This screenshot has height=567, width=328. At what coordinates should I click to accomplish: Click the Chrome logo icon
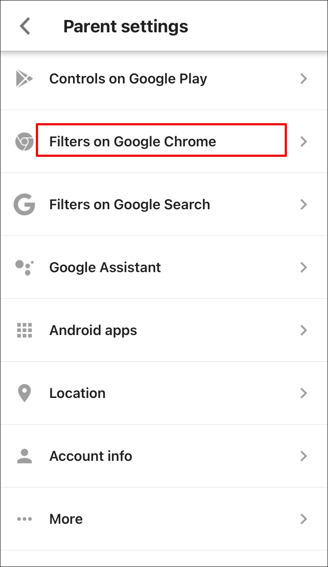coord(24,142)
